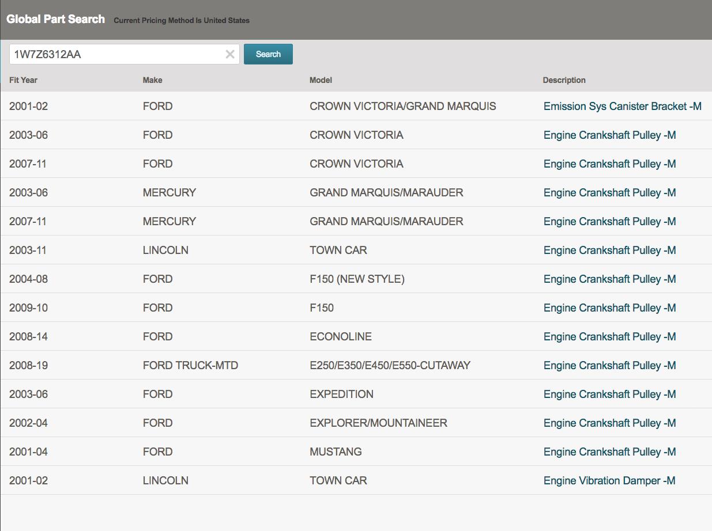The image size is (712, 531).
Task: Click the Search button
Action: [268, 54]
